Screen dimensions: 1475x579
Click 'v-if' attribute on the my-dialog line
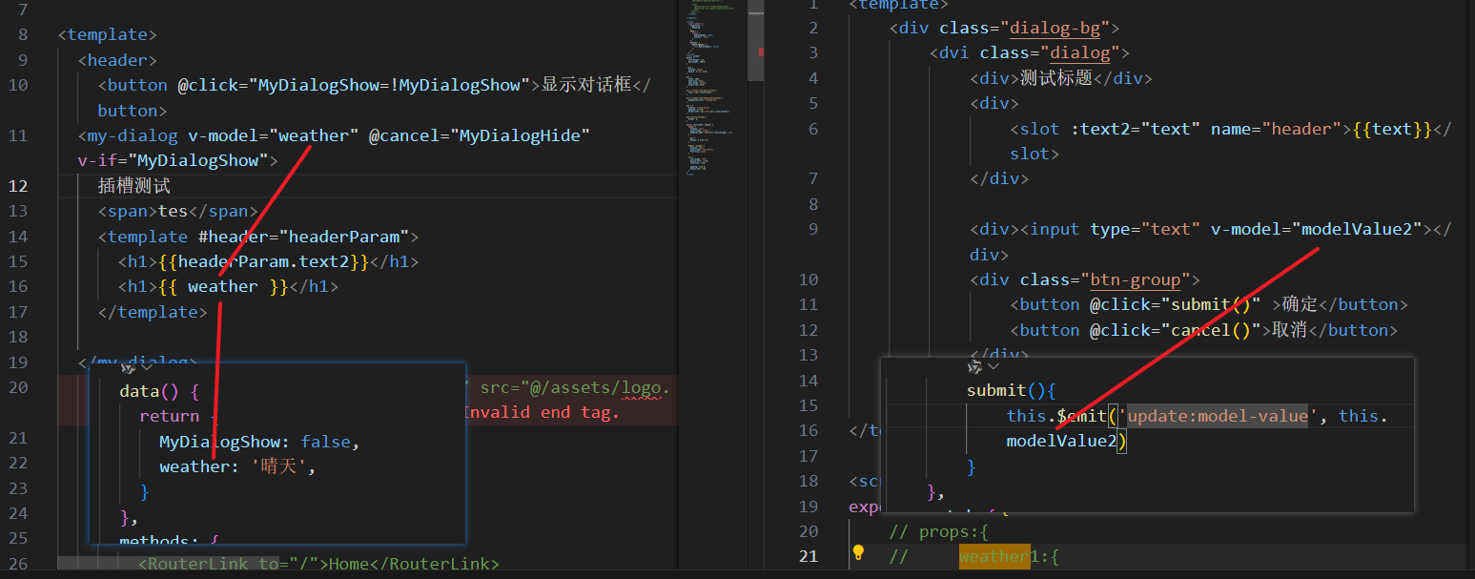click(x=98, y=160)
